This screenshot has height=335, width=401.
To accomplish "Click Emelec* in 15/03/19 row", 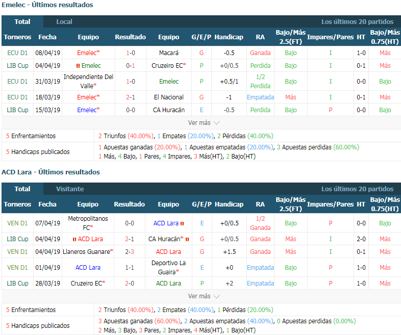I will [88, 110].
